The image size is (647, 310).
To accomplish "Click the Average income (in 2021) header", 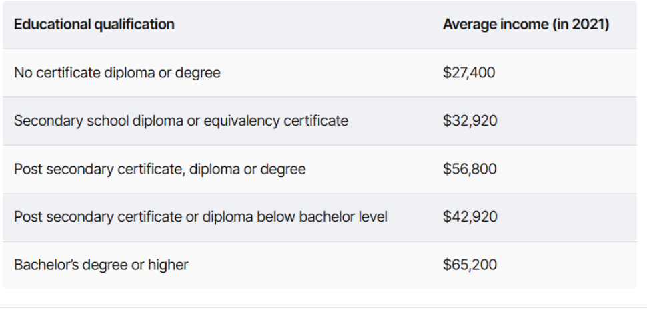I will 526,25.
